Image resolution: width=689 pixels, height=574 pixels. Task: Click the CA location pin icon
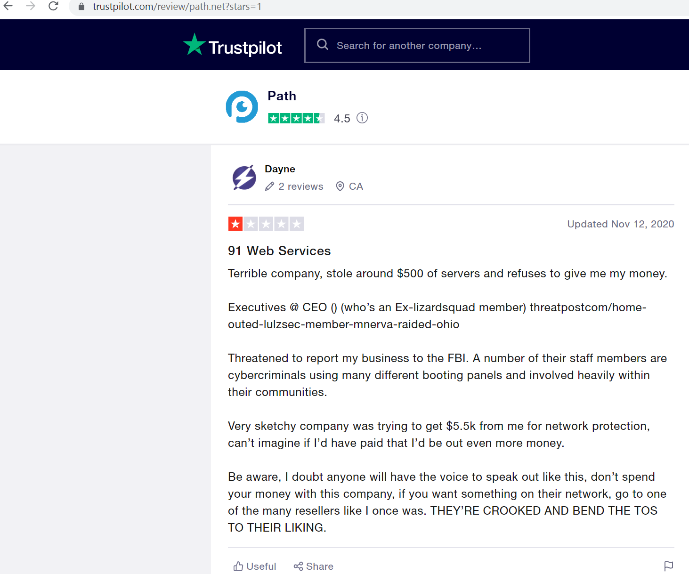pyautogui.click(x=340, y=186)
